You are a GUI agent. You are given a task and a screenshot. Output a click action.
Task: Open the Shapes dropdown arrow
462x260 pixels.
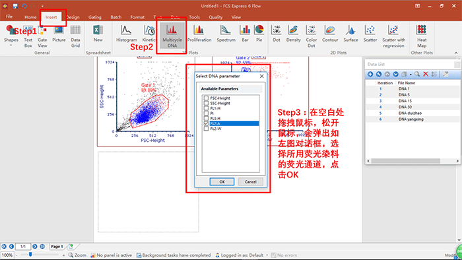11,46
